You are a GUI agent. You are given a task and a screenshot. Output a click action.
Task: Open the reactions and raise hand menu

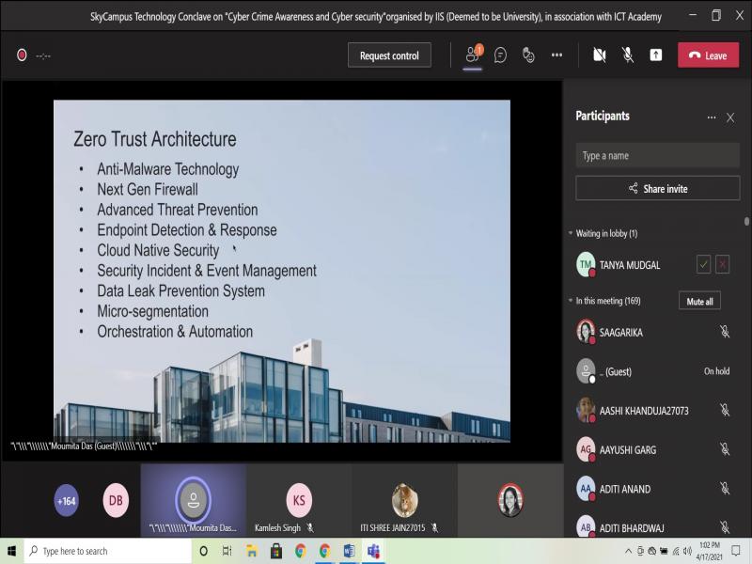pyautogui.click(x=528, y=55)
